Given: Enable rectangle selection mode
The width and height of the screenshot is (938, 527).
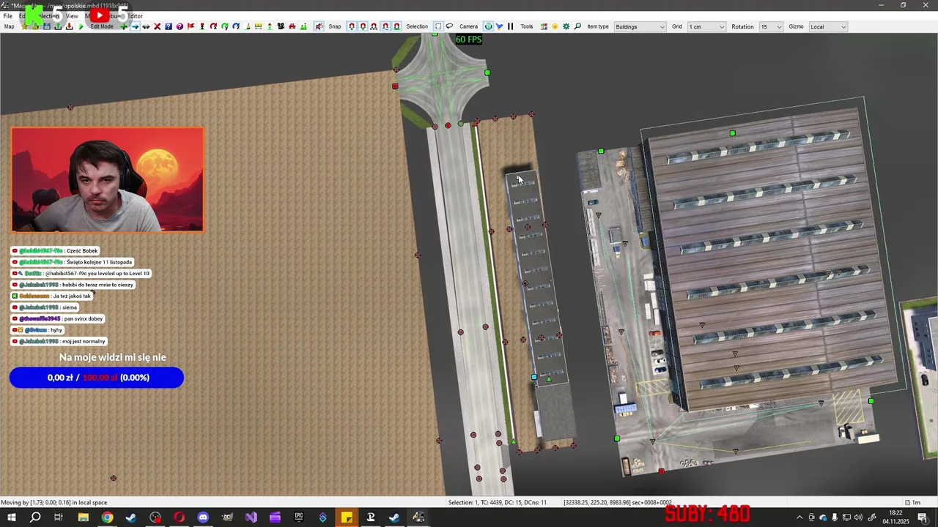Looking at the screenshot, I should 438,26.
